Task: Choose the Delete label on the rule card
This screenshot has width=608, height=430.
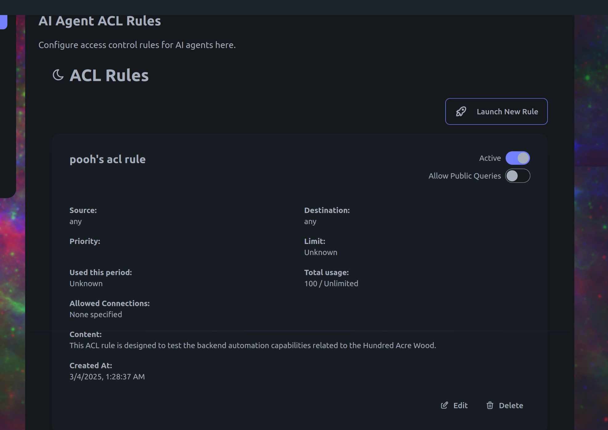Action: pyautogui.click(x=511, y=405)
